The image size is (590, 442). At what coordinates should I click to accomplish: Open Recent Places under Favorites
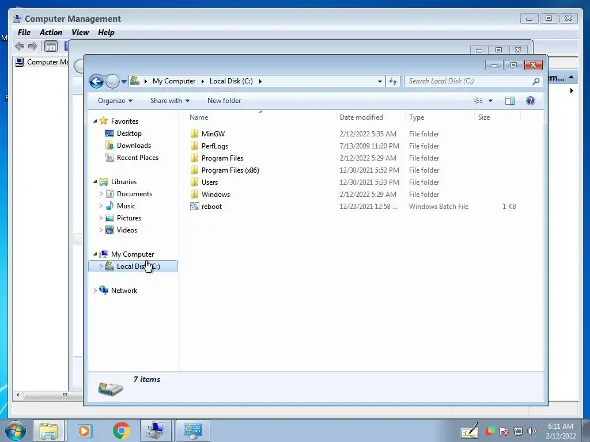(137, 158)
